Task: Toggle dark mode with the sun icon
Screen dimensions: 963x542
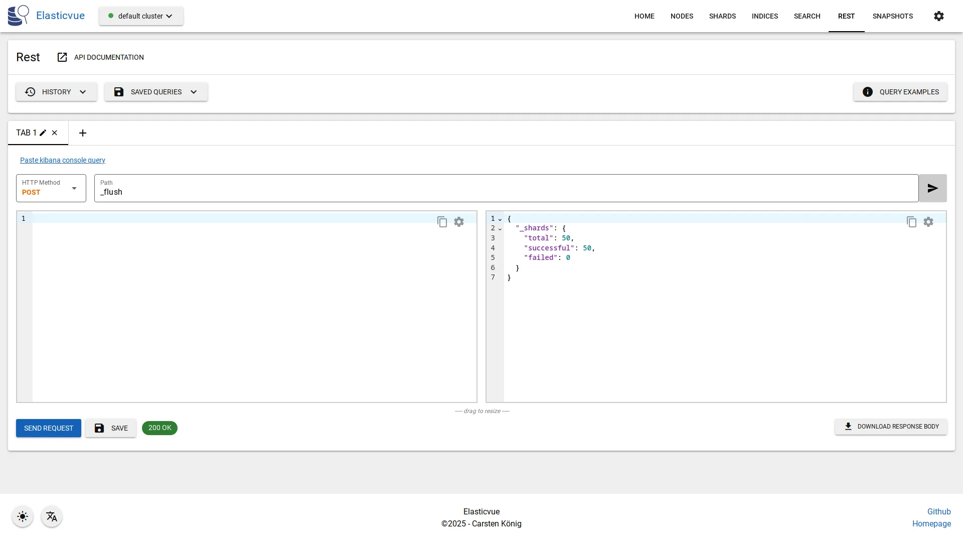Action: click(22, 516)
